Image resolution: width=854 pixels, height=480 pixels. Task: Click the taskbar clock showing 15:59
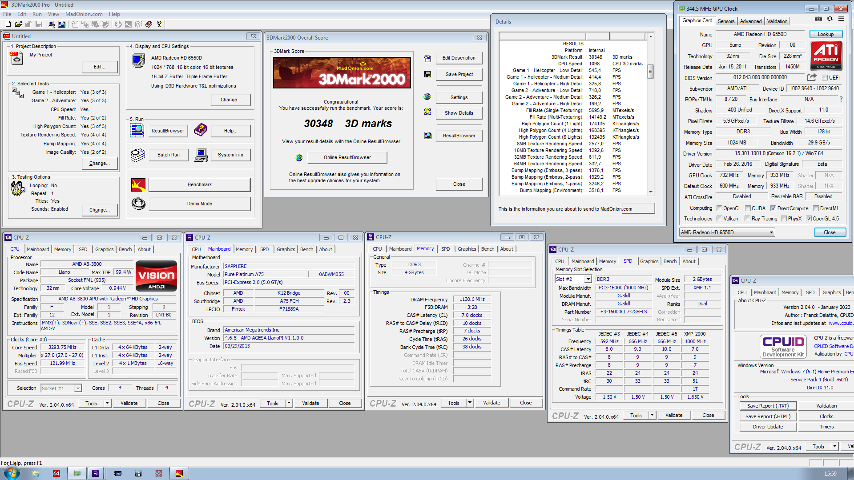[830, 474]
